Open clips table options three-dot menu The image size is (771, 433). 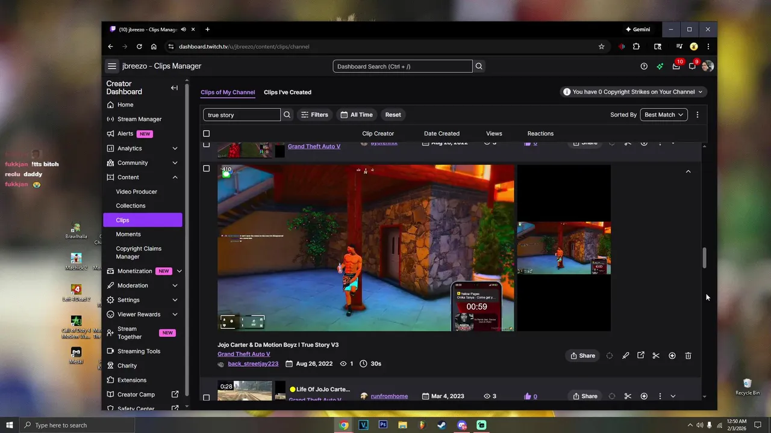(x=698, y=115)
